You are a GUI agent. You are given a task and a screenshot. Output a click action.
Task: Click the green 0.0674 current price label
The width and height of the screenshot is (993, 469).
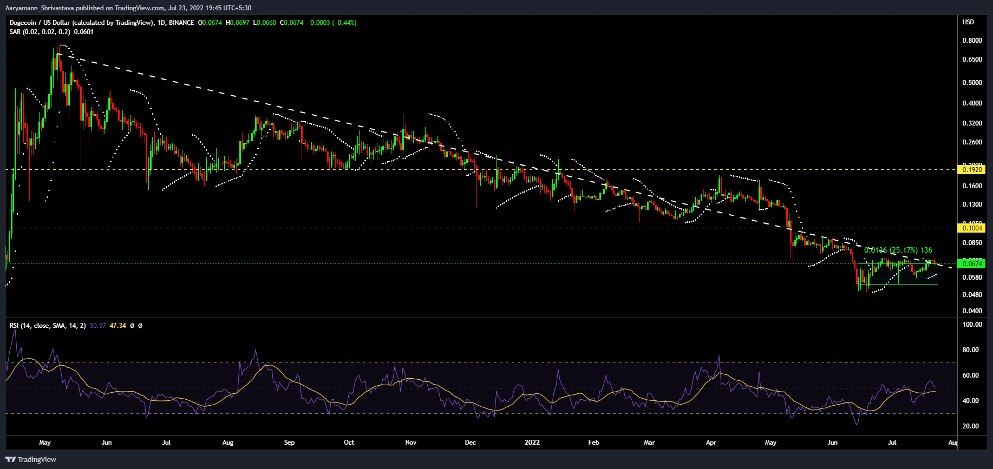point(971,264)
